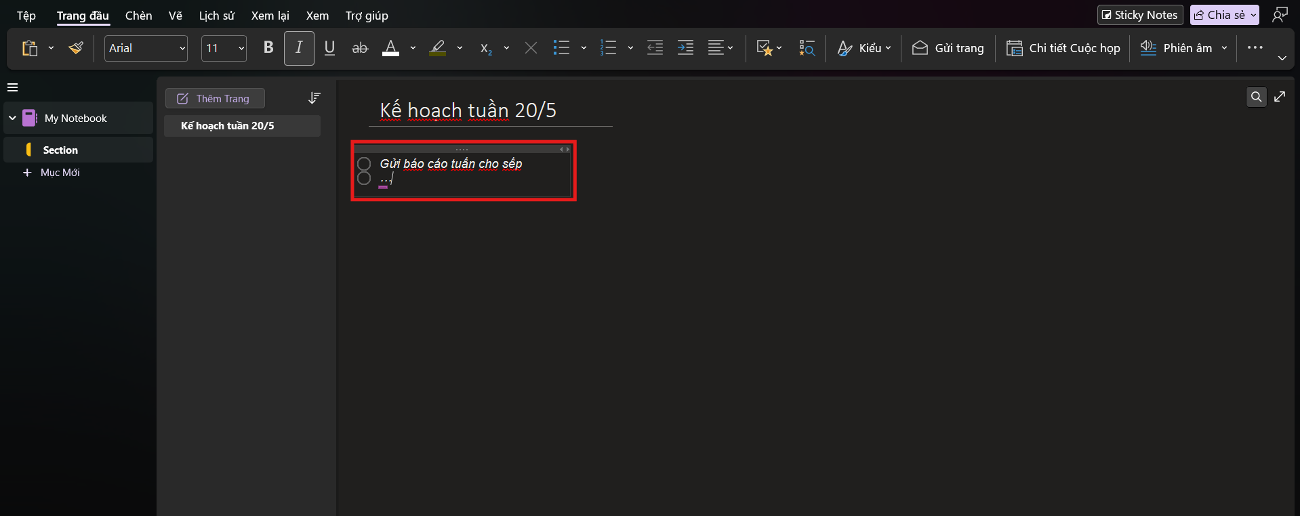Check the to-do tag of Gửi báo cáo

(364, 164)
